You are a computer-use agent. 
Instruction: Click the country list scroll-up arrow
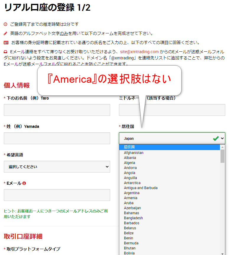tap(223, 147)
